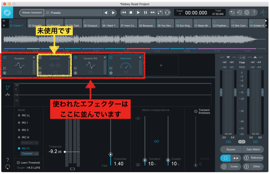Viewport: 270px width, 174px height.
Task: Toggle play selection region icon
Action: 160,12
